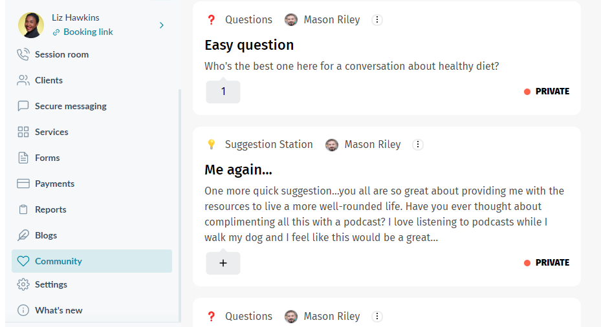Click the Forms document icon

tap(23, 158)
